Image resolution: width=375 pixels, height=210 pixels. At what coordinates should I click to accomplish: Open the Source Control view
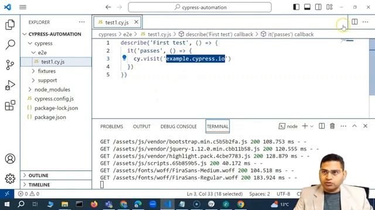pos(10,65)
